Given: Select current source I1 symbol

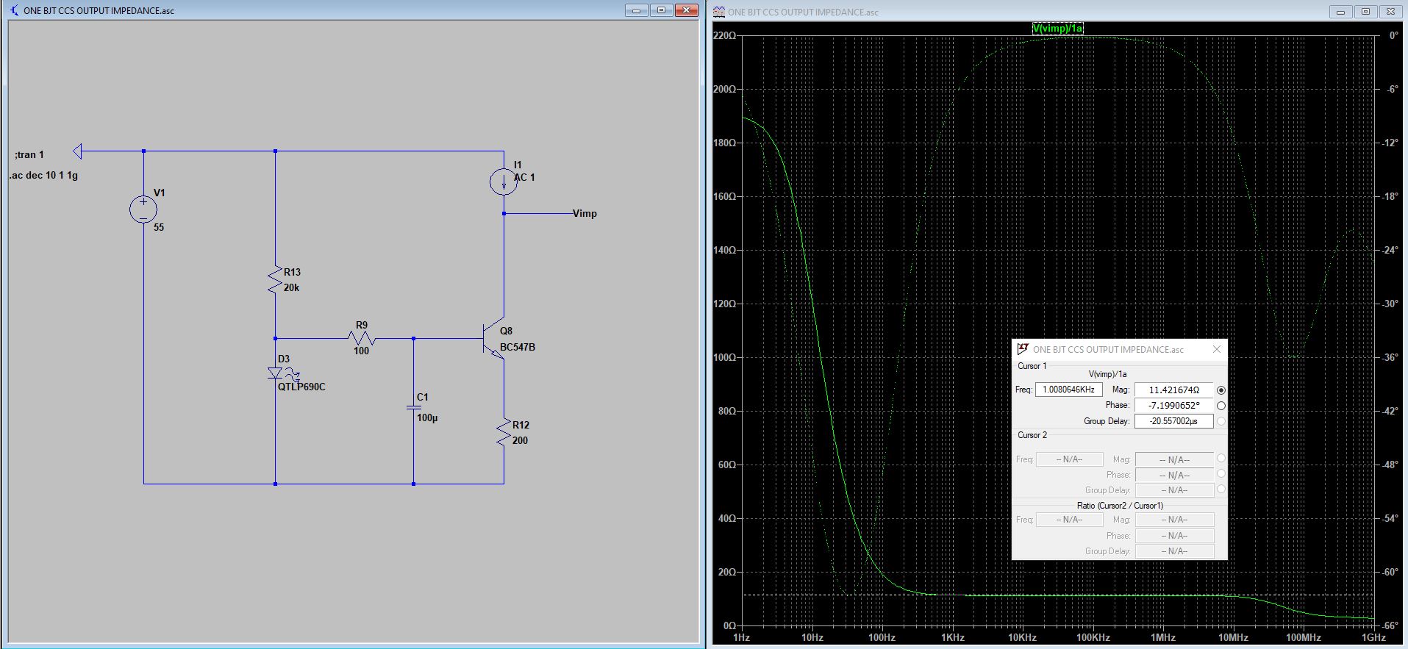Looking at the screenshot, I should tap(504, 182).
